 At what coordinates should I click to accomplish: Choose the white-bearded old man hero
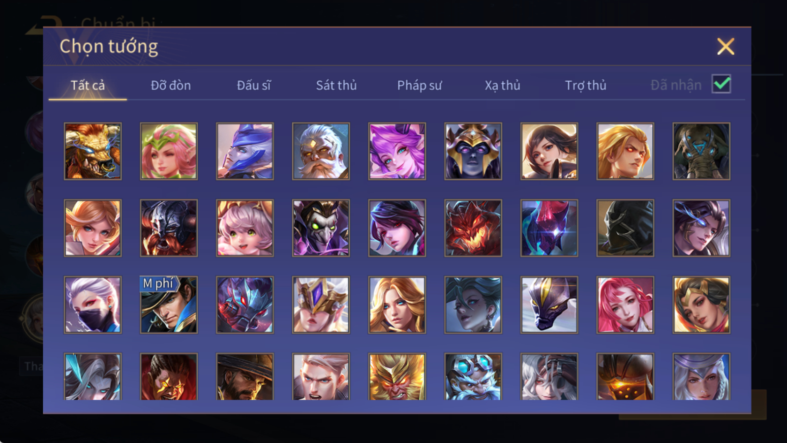click(x=321, y=151)
